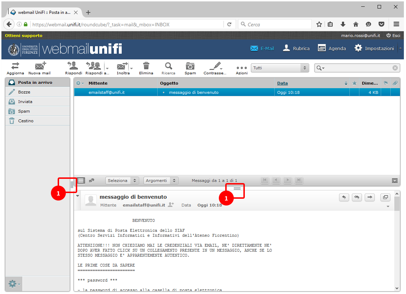The height and width of the screenshot is (294, 406).
Task: Open the Ricerca search tool
Action: (169, 66)
